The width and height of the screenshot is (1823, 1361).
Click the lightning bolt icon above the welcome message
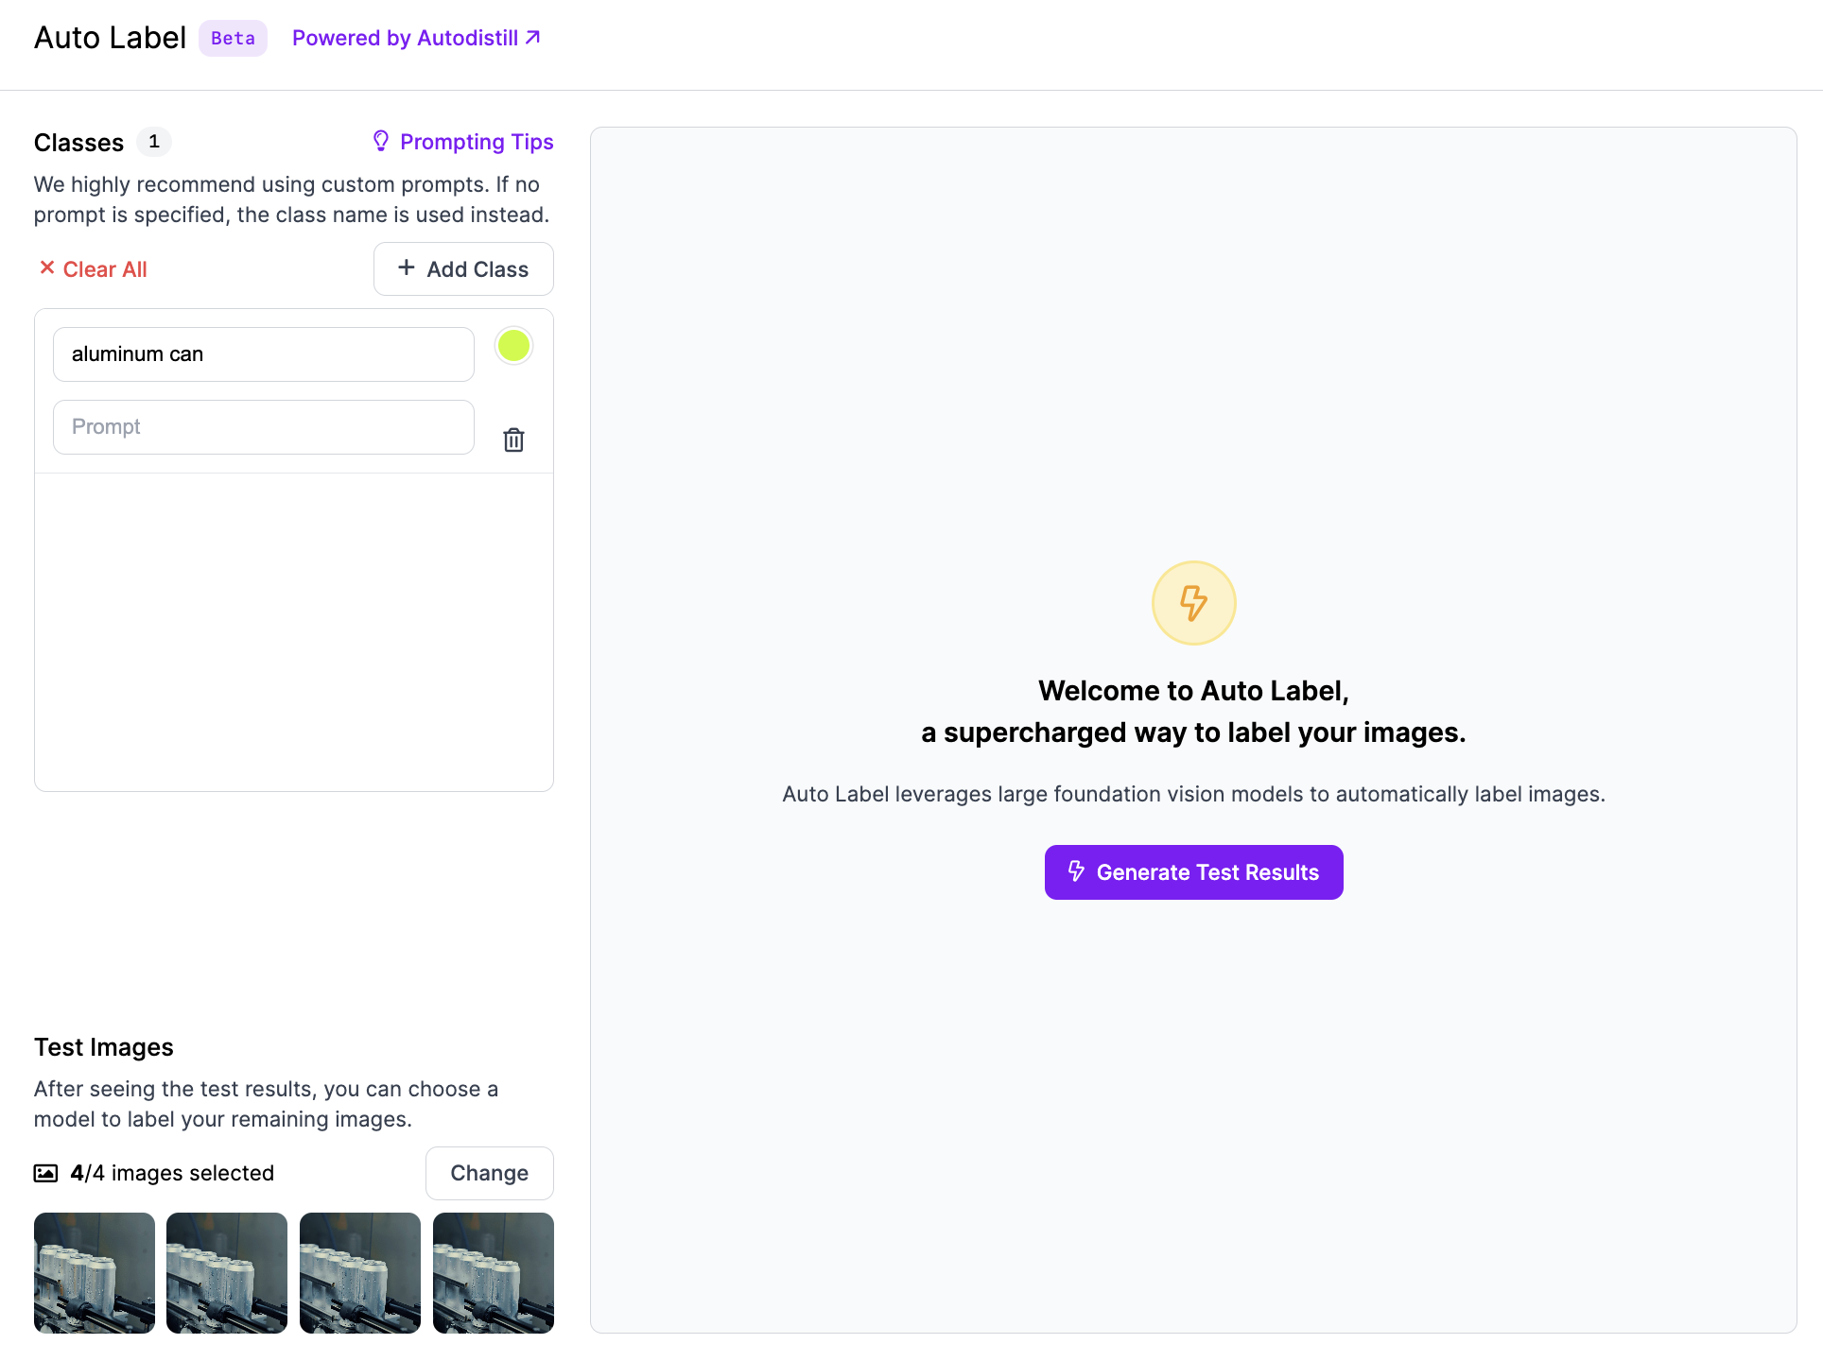[x=1193, y=602]
